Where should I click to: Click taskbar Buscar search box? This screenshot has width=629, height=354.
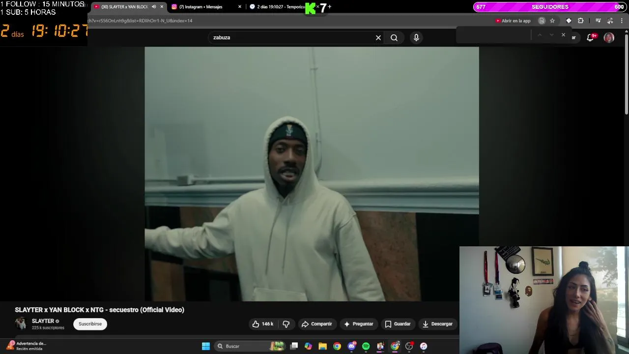pyautogui.click(x=250, y=346)
